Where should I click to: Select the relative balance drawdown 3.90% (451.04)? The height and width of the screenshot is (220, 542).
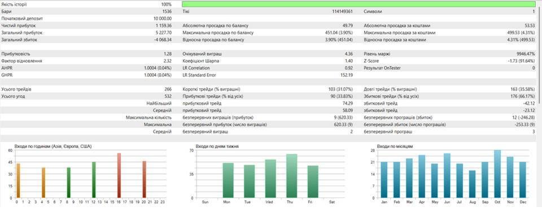pos(339,39)
